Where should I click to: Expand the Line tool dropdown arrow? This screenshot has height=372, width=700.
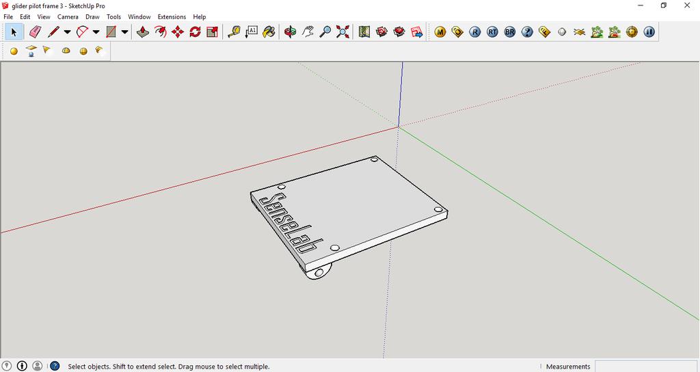tap(68, 32)
